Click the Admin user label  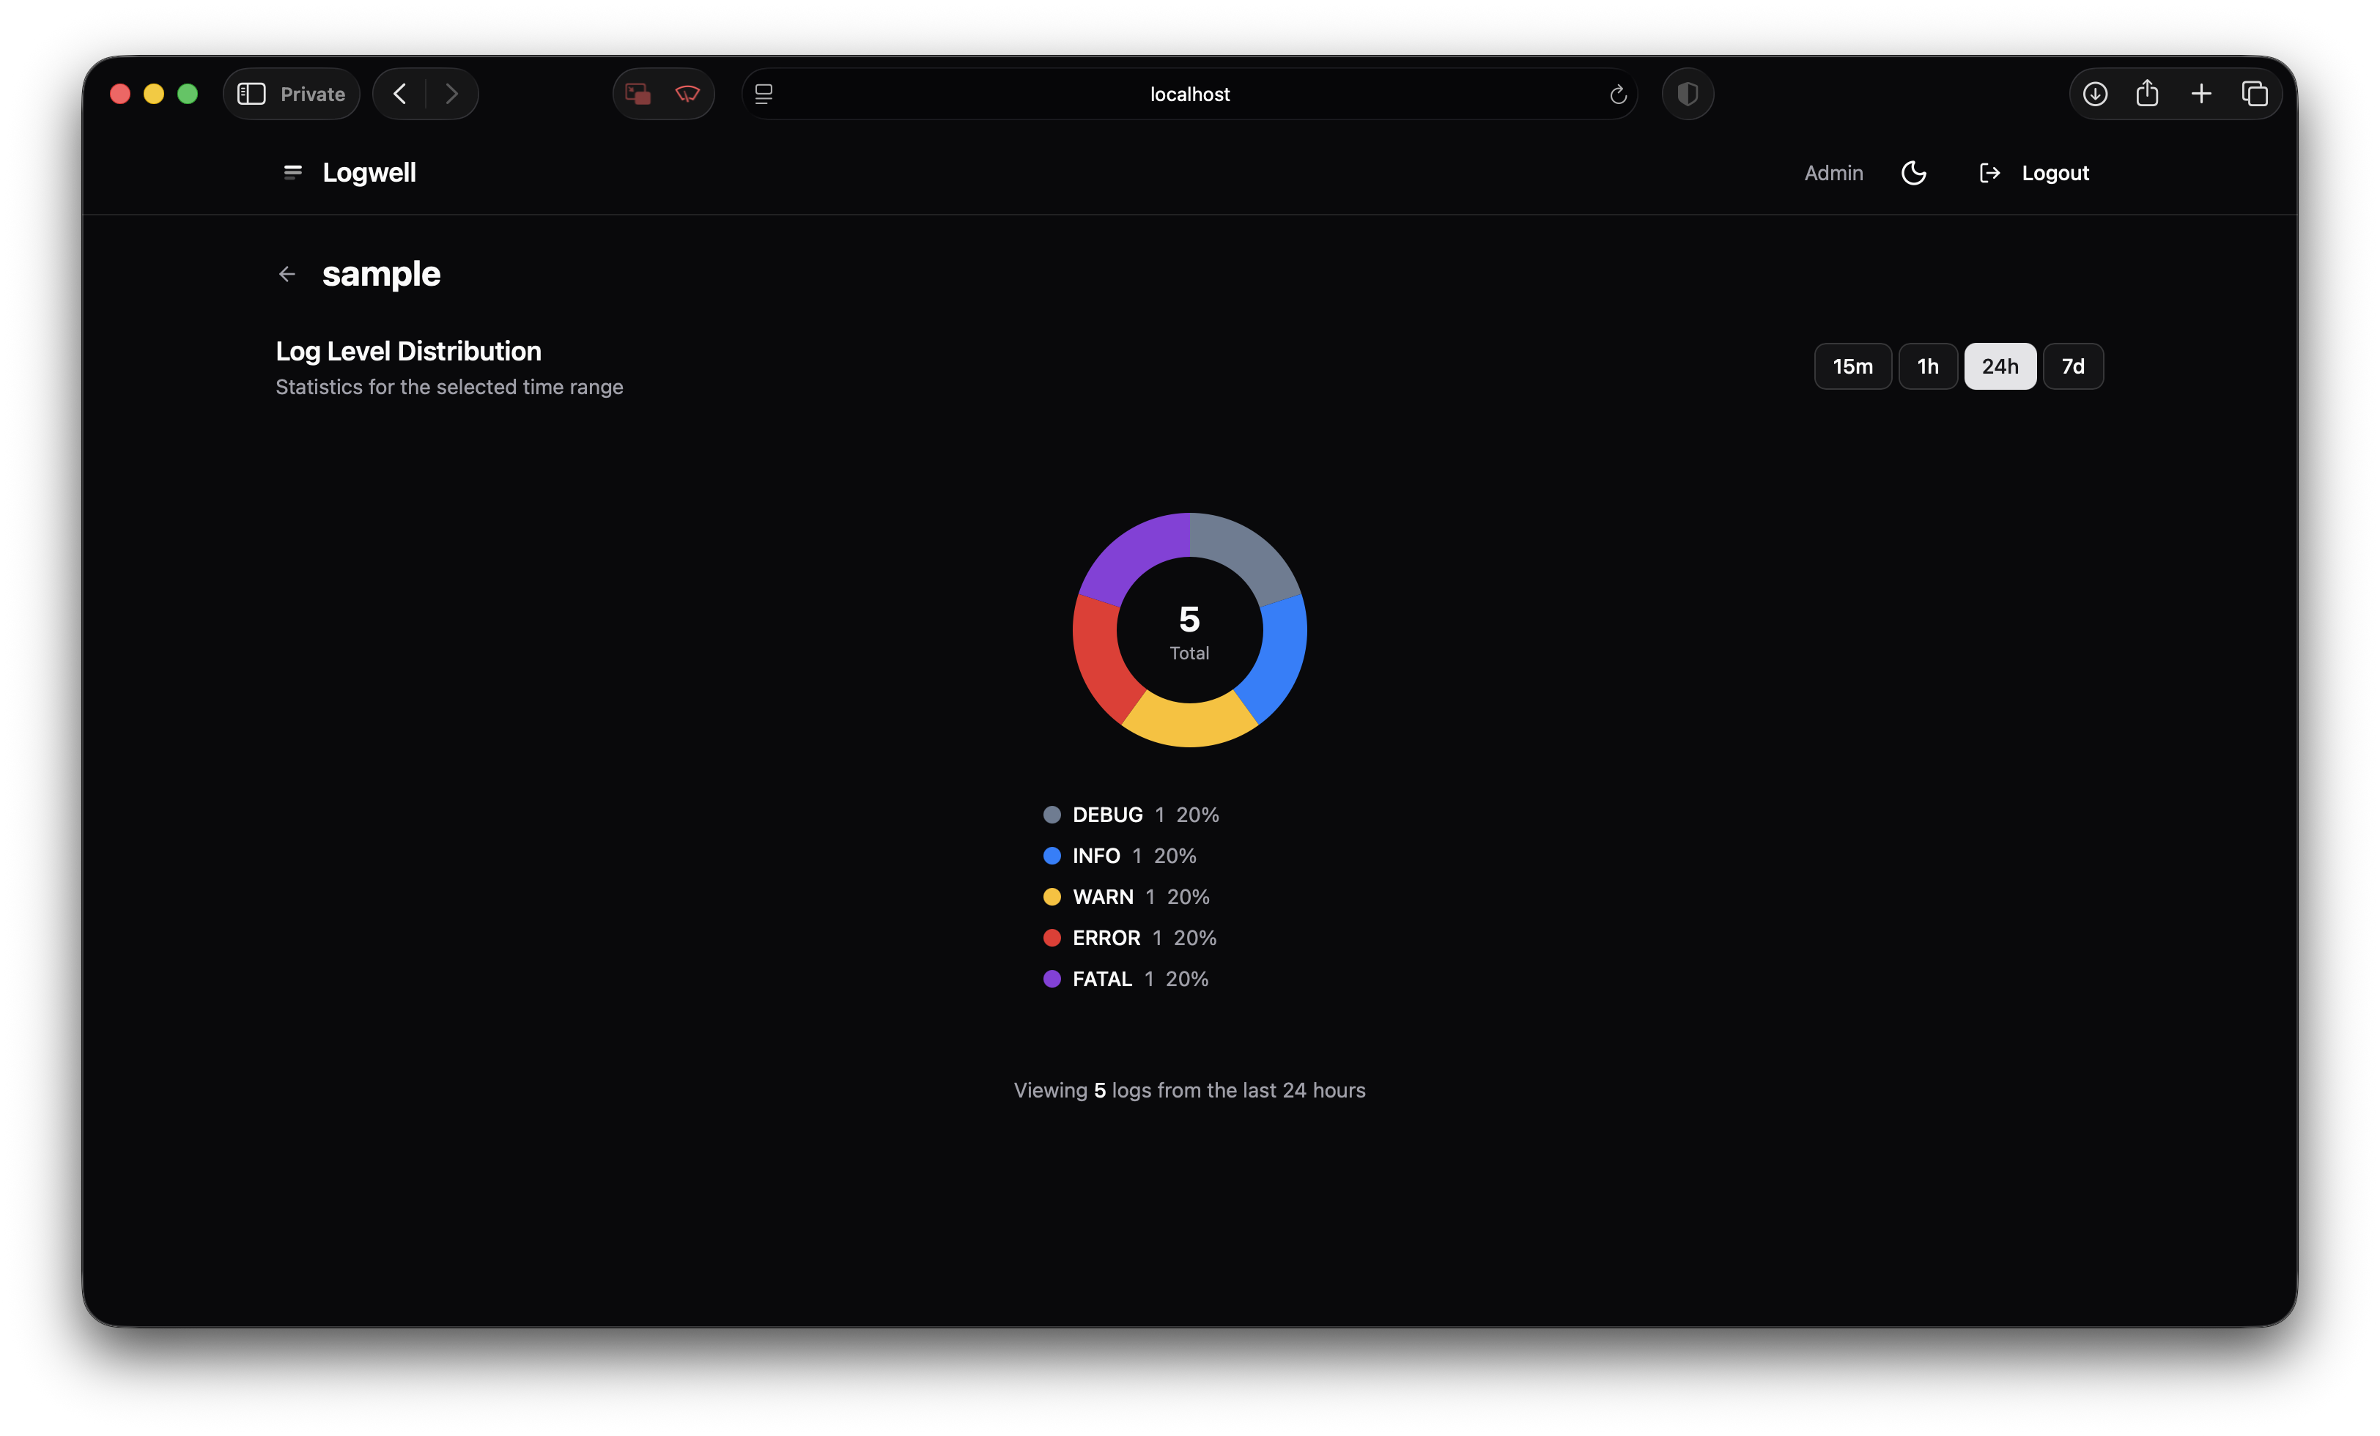click(1833, 173)
